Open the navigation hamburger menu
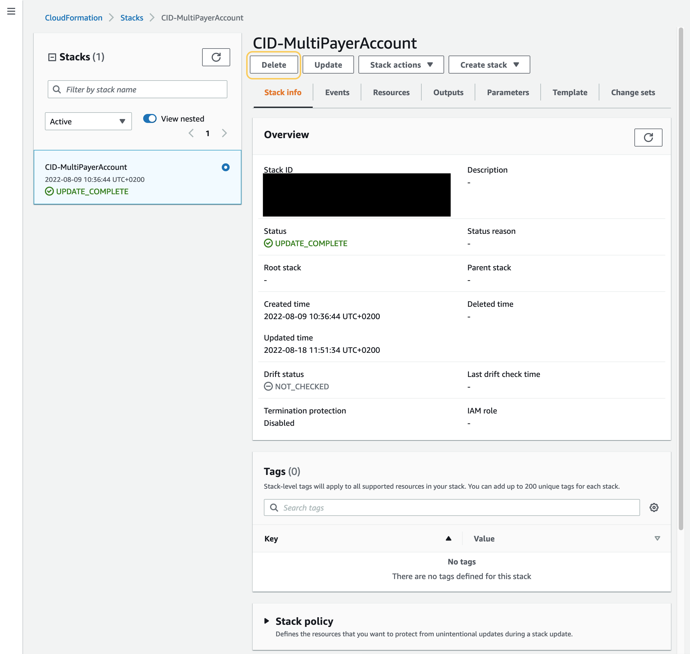Viewport: 690px width, 654px height. [12, 12]
